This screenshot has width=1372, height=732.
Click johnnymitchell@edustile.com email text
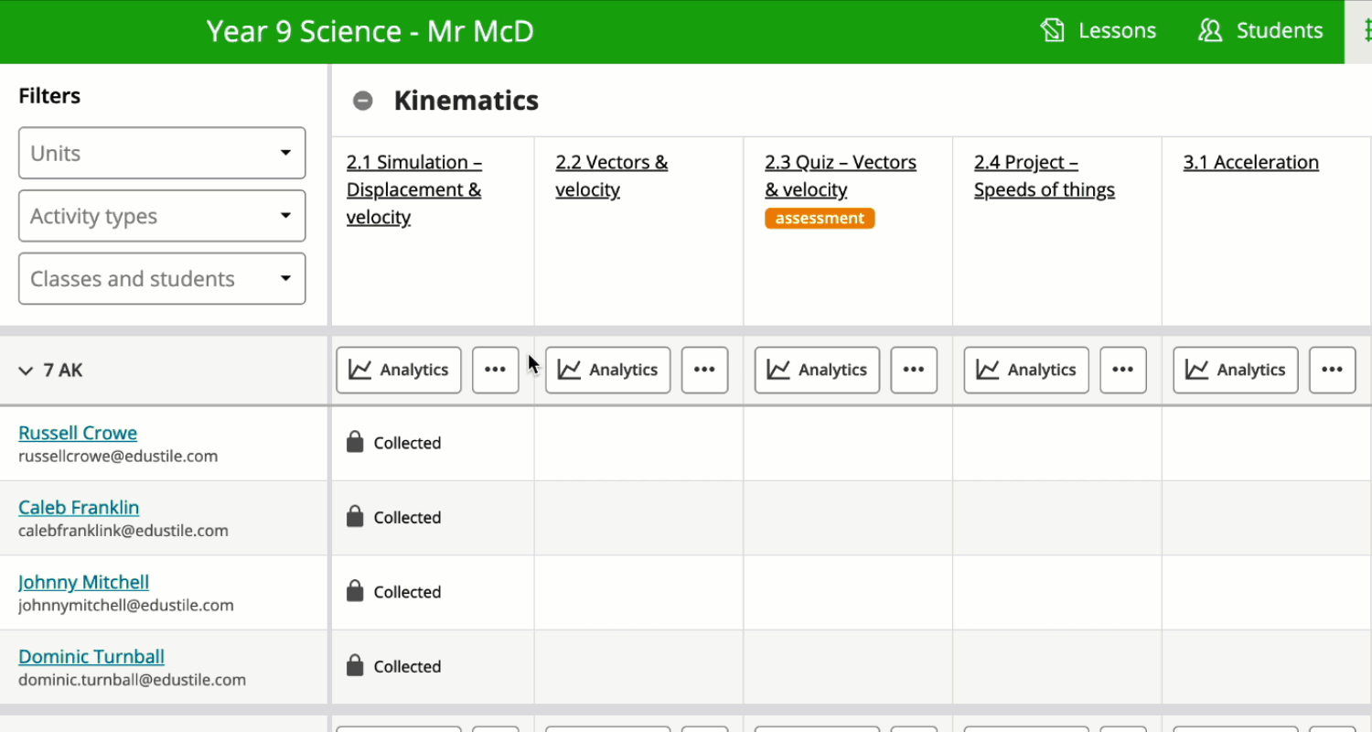click(126, 605)
